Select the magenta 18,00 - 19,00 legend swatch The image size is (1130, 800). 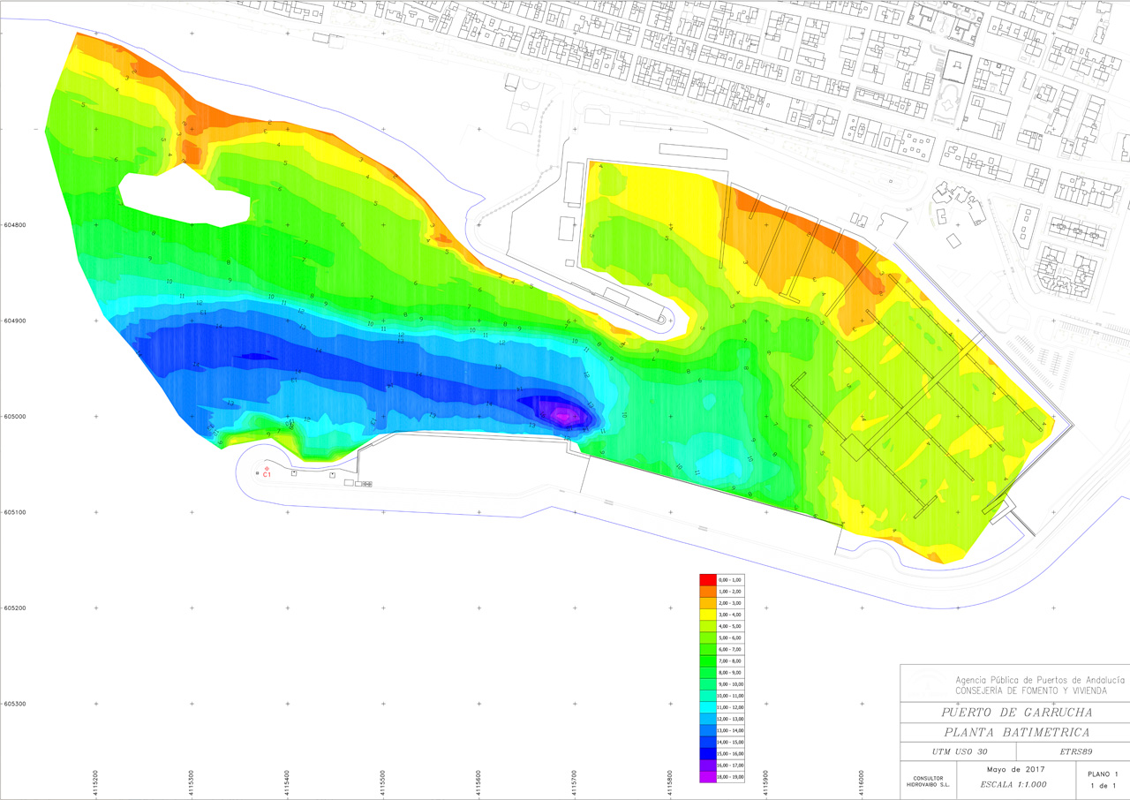click(x=708, y=777)
